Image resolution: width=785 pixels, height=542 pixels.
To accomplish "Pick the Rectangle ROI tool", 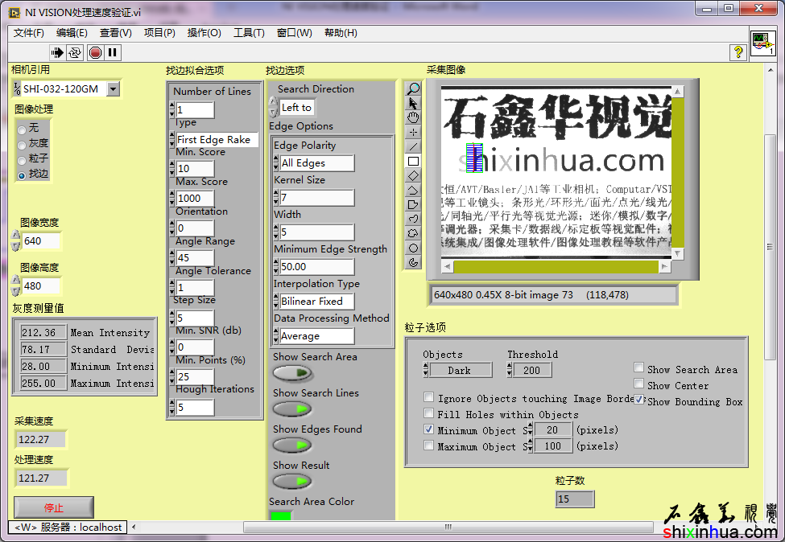I will 414,161.
